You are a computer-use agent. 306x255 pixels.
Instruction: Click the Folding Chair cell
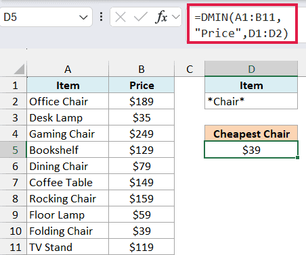coord(68,231)
